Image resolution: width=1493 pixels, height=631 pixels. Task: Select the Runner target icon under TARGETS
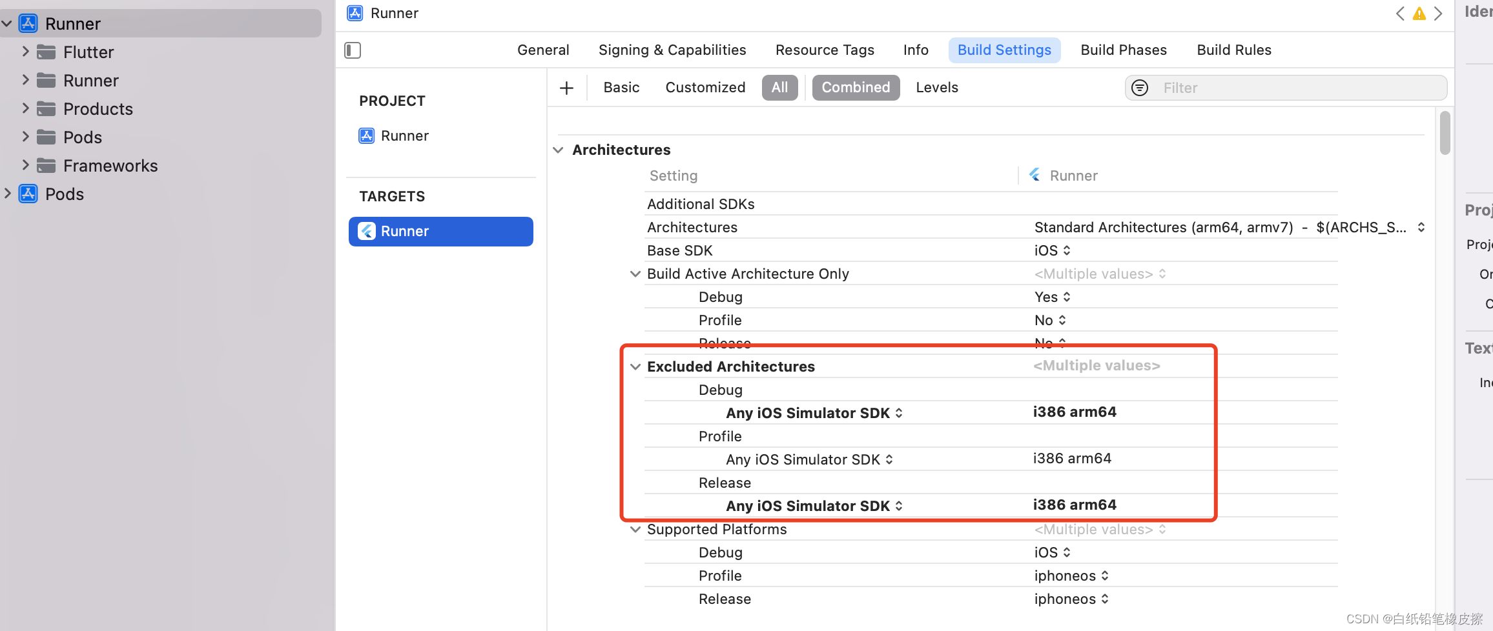click(366, 231)
